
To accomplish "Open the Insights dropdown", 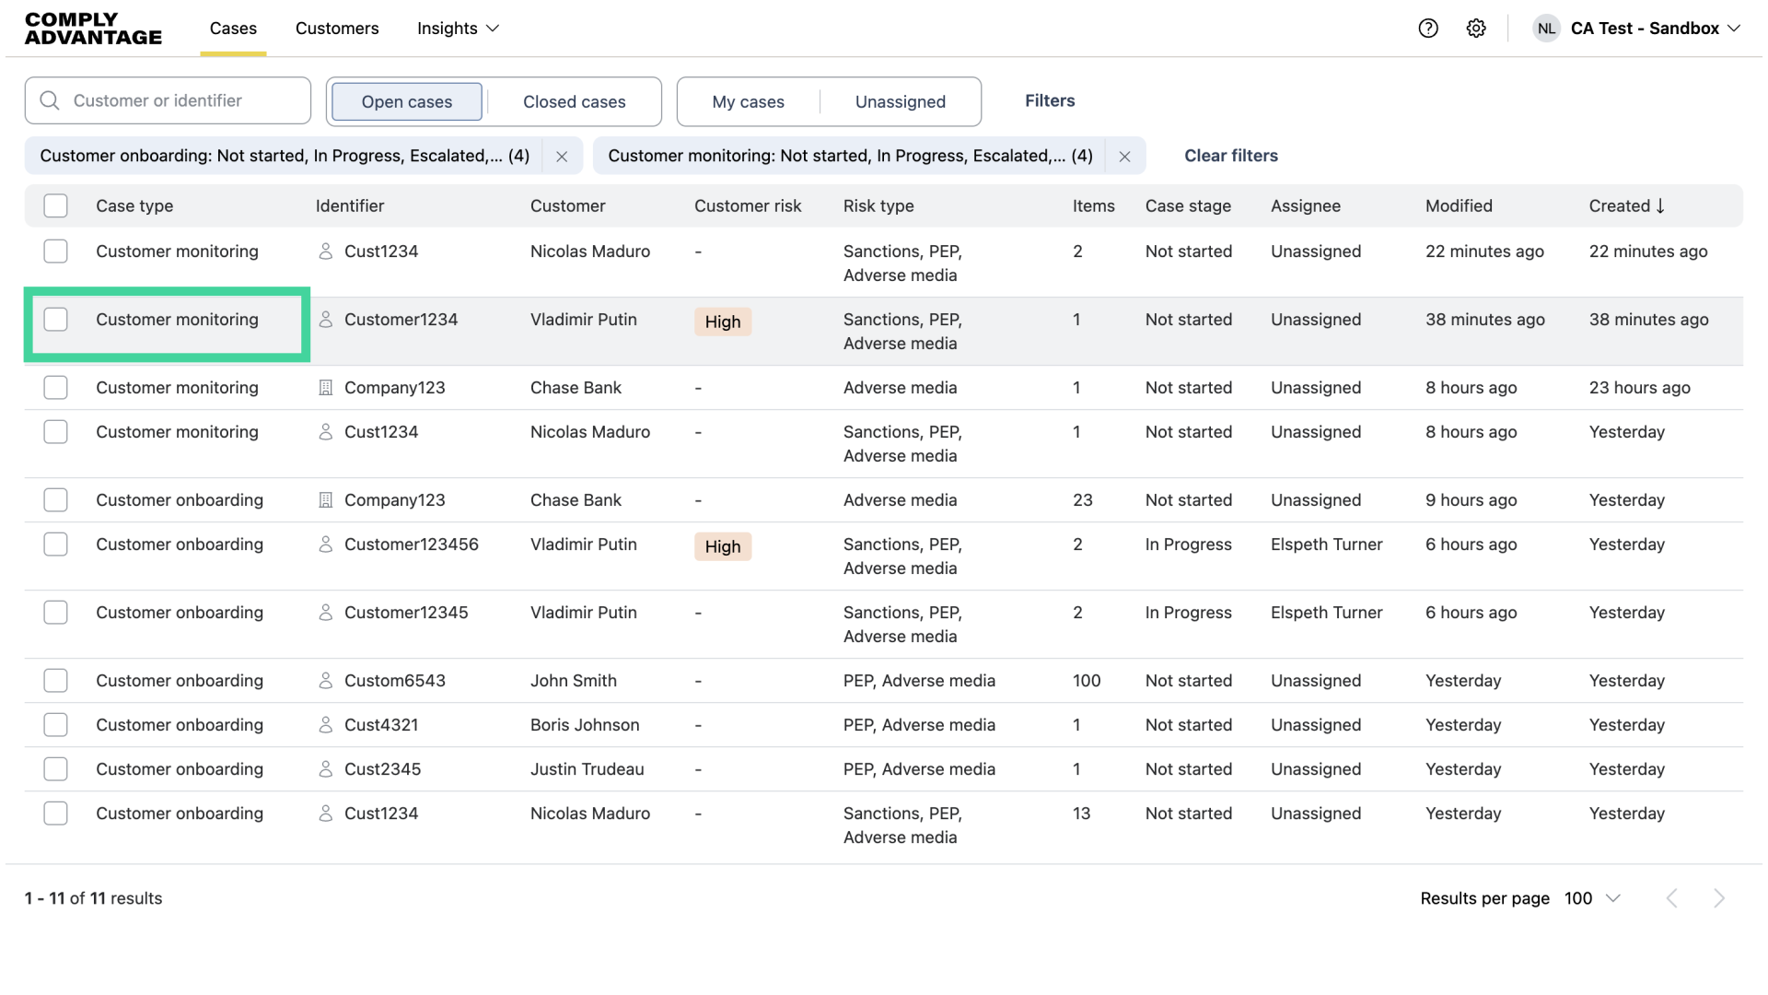I will 458,29.
